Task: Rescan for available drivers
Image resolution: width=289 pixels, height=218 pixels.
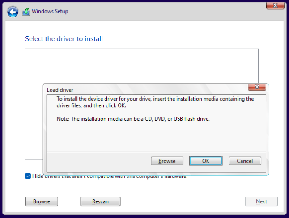Action: click(x=100, y=201)
